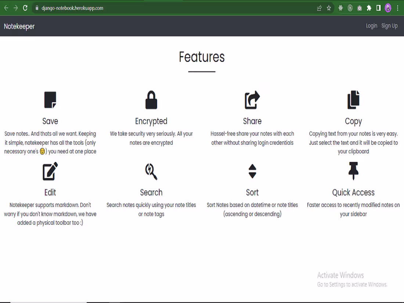Bookmark the page with the star icon

(328, 7)
